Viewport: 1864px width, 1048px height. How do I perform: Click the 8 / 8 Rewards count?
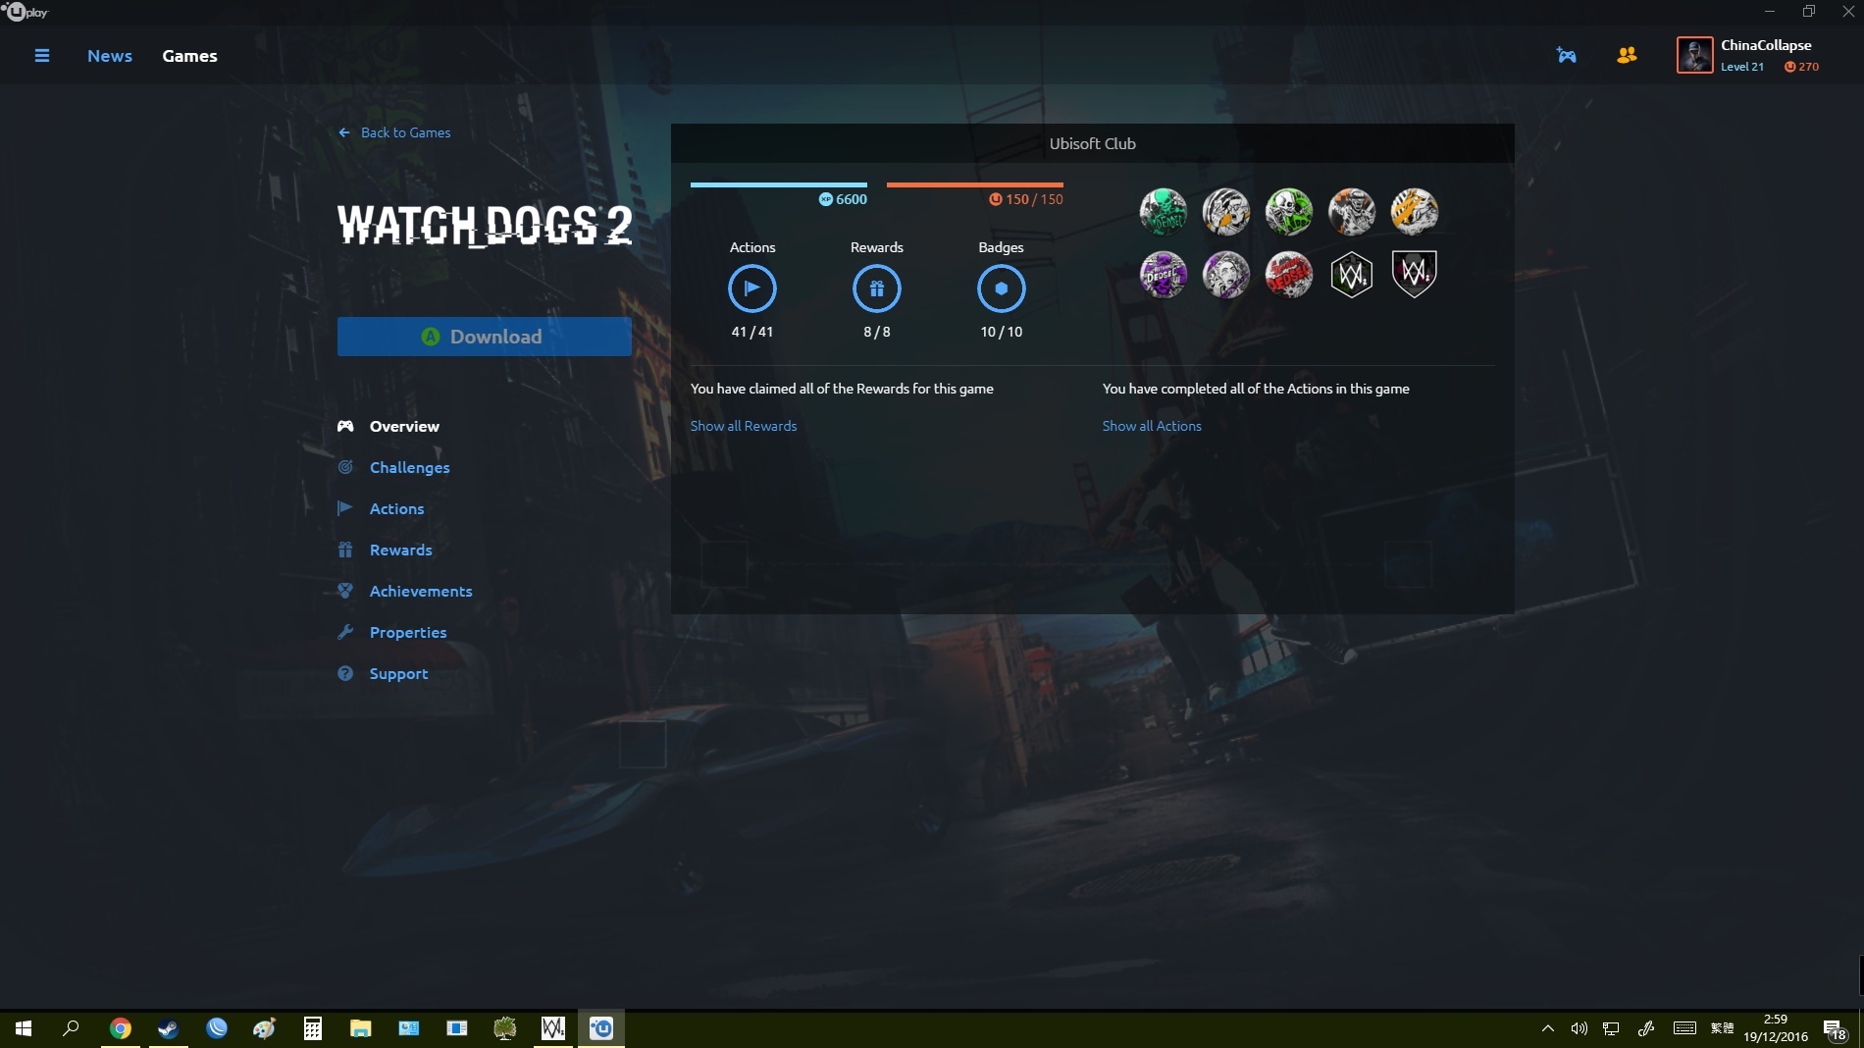(x=877, y=332)
